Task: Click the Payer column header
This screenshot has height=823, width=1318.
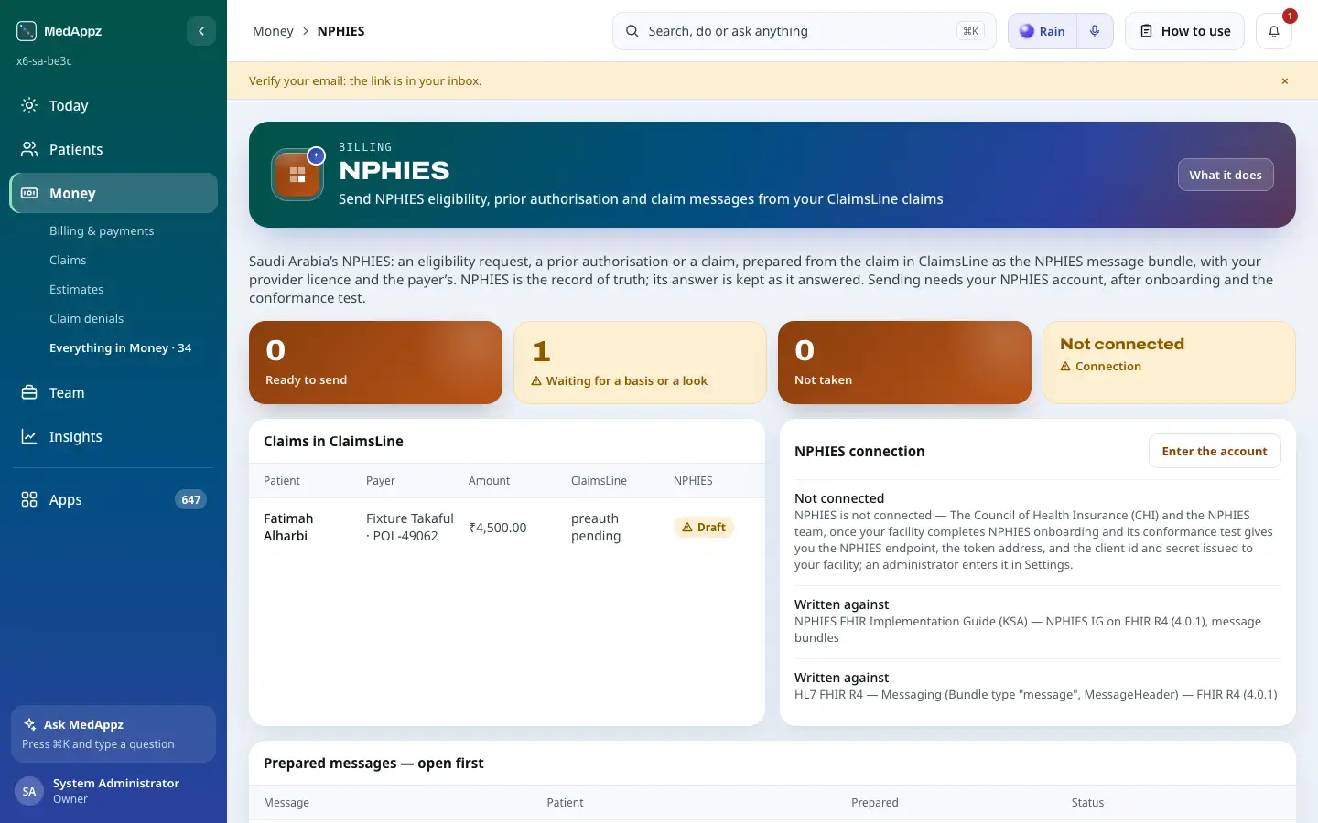Action: (x=381, y=480)
